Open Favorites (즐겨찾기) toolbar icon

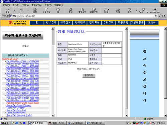[x=82, y=11]
